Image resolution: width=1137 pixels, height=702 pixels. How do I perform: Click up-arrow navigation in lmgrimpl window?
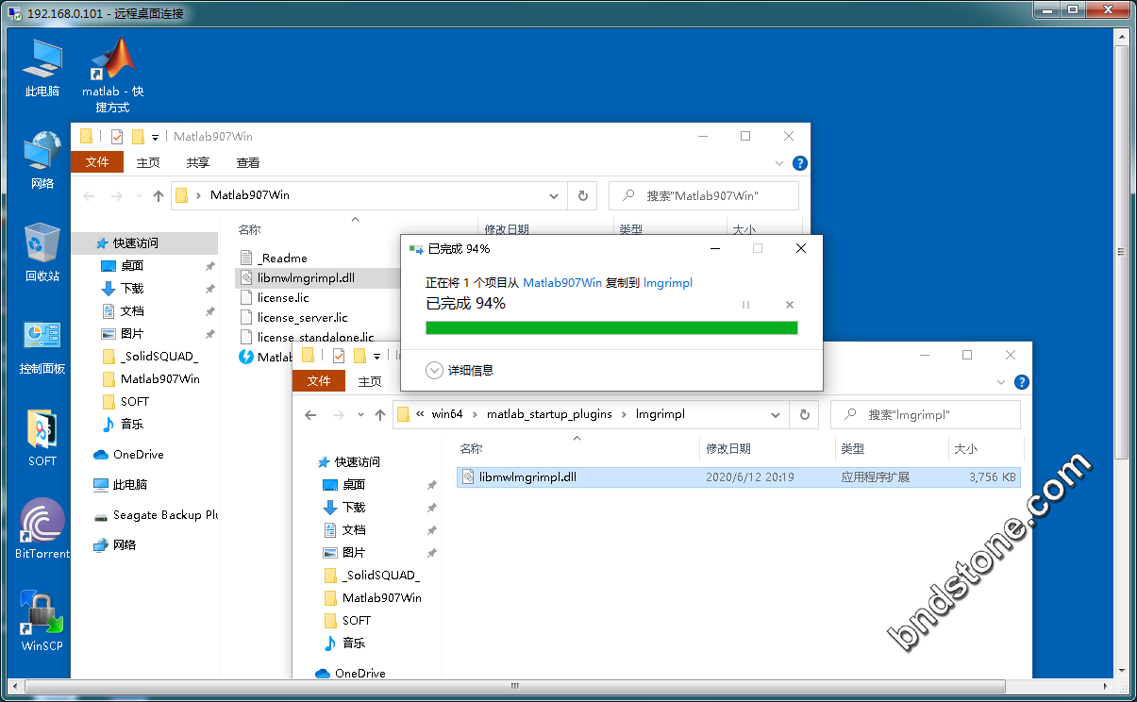[380, 415]
